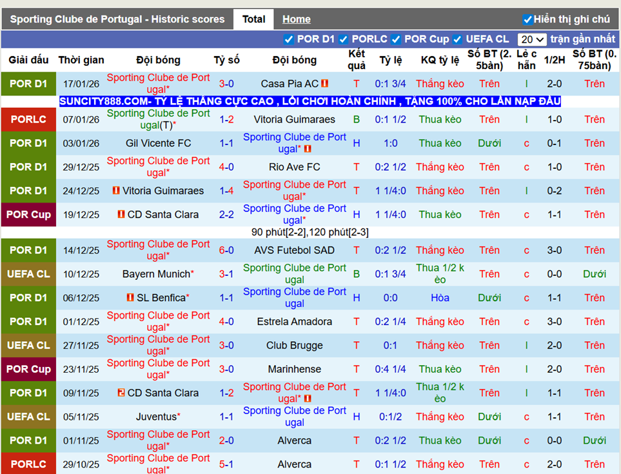Toggle the UEFA CL filter checkbox
The width and height of the screenshot is (621, 474).
point(457,39)
